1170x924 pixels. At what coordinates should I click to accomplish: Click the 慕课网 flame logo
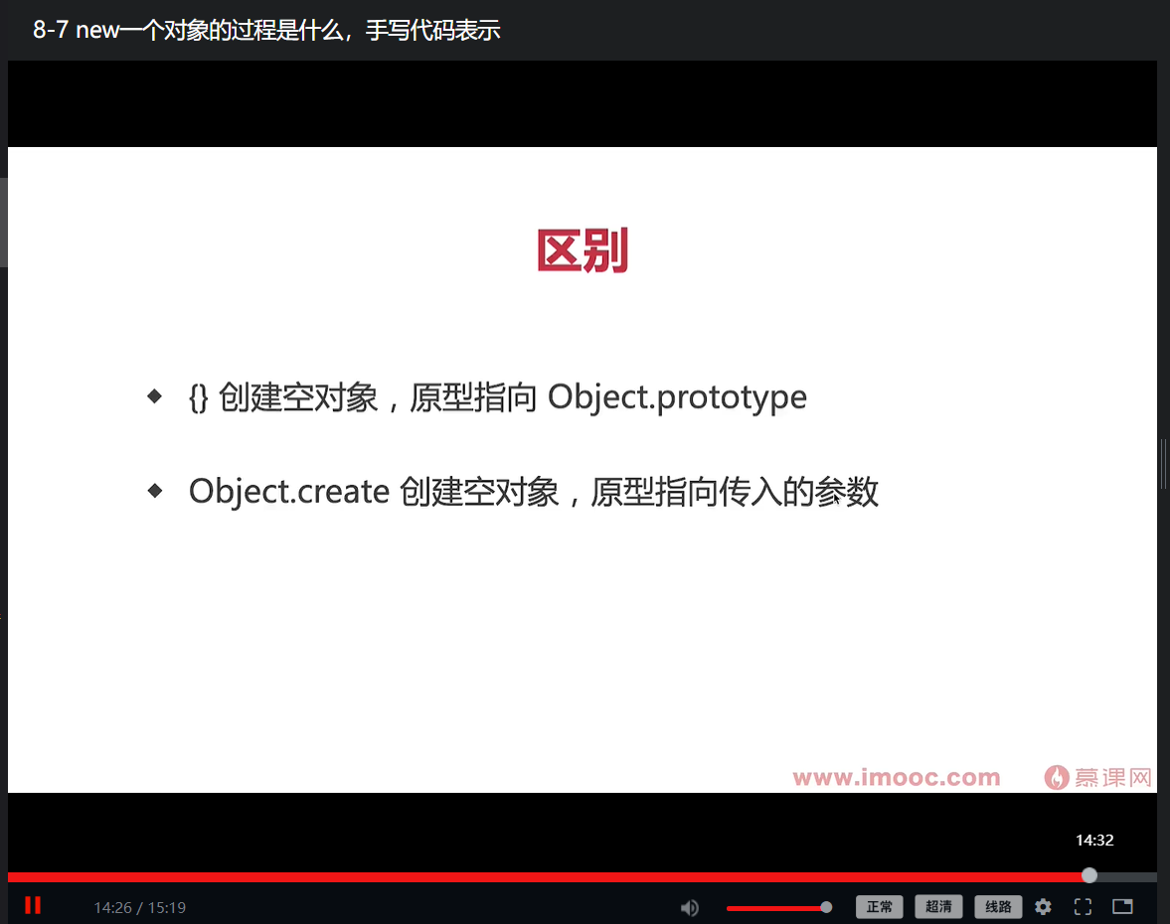(1056, 778)
